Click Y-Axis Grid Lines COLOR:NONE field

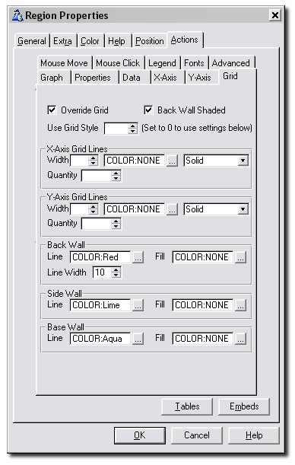135,209
